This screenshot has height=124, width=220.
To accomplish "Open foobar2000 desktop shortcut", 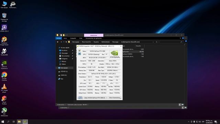I will coord(4,52).
